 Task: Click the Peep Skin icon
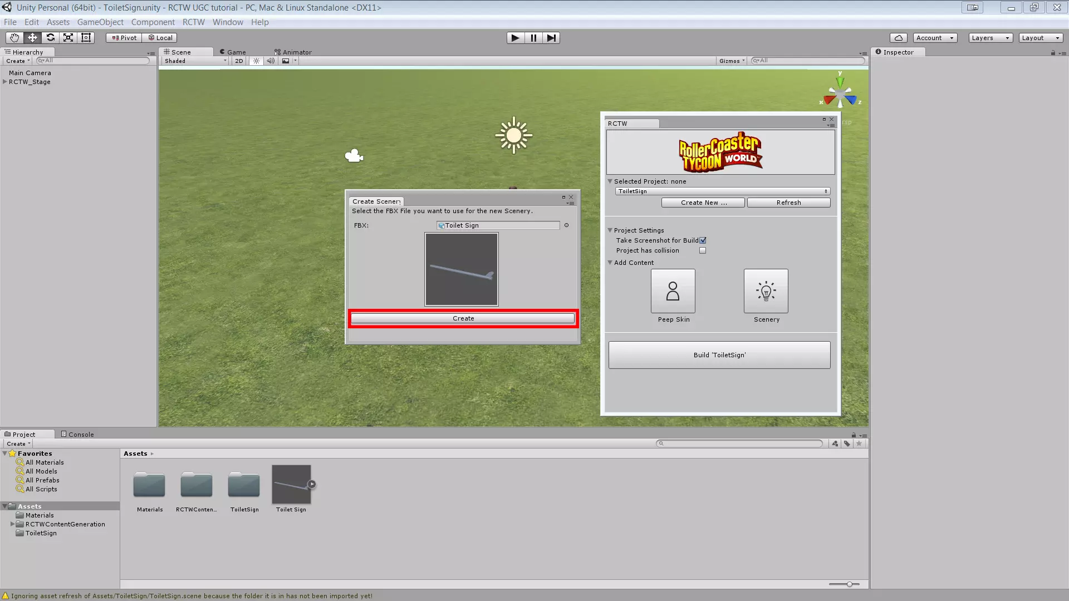tap(673, 291)
